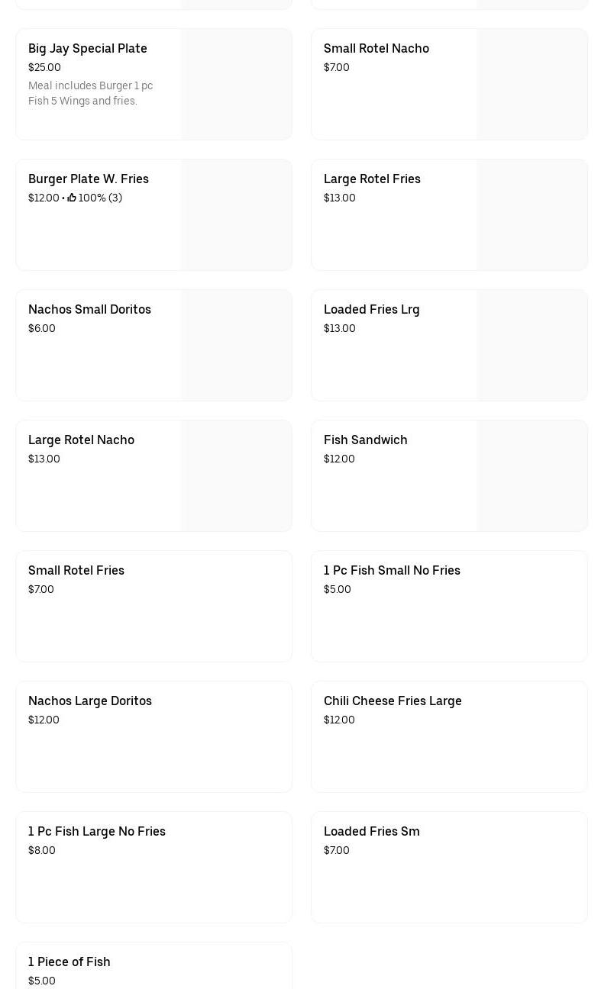Open the Large Rotel Fries image placeholder

(x=532, y=215)
